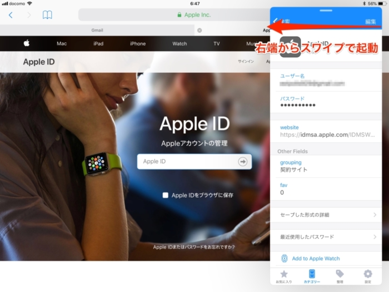
Task: Open Mac in Apple navigation
Action: (x=62, y=44)
